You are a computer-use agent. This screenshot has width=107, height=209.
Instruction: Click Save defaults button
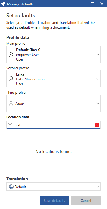point(54,200)
